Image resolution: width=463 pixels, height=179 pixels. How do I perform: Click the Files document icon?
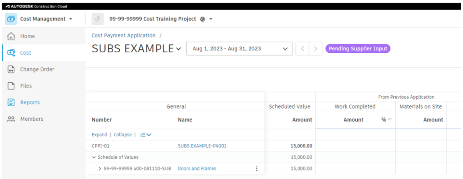[x=11, y=86]
